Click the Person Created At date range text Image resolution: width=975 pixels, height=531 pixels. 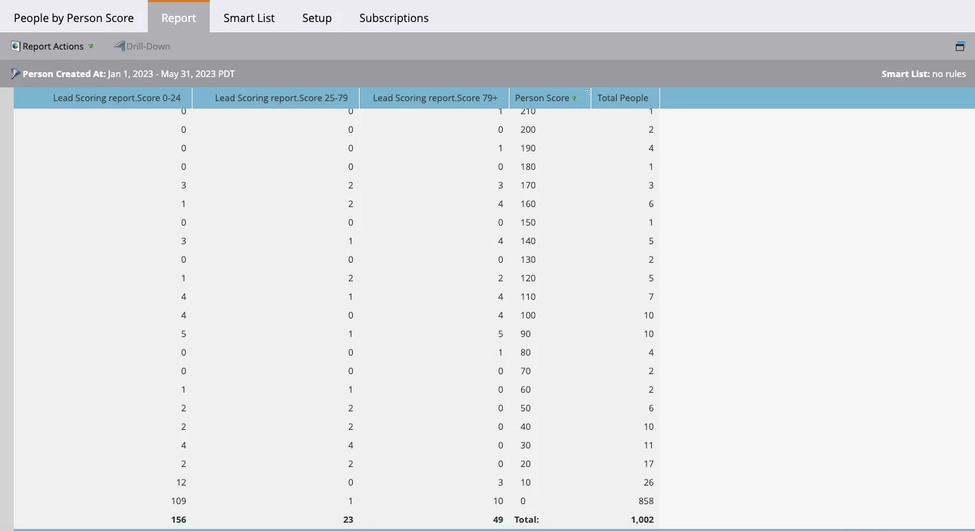[171, 74]
